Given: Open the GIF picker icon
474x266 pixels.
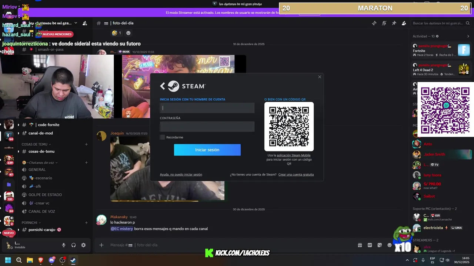Looking at the screenshot, I should pyautogui.click(x=370, y=245).
